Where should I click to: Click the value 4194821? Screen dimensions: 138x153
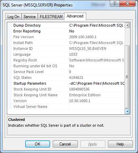pyautogui.click(x=76, y=78)
